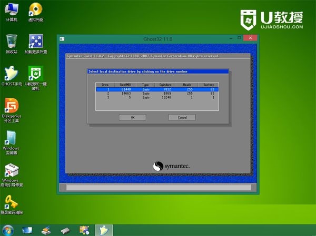The image size is (316, 236).
Task: Open the 虚拟光驱 disc icon
Action: click(x=35, y=10)
